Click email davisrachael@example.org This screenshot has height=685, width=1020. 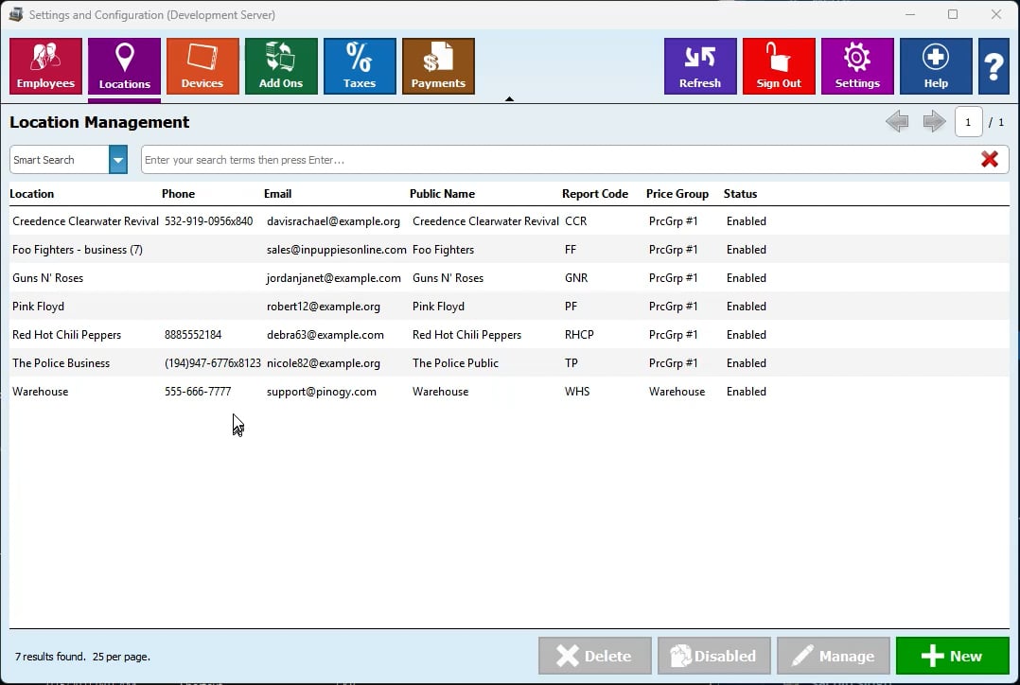(x=334, y=221)
